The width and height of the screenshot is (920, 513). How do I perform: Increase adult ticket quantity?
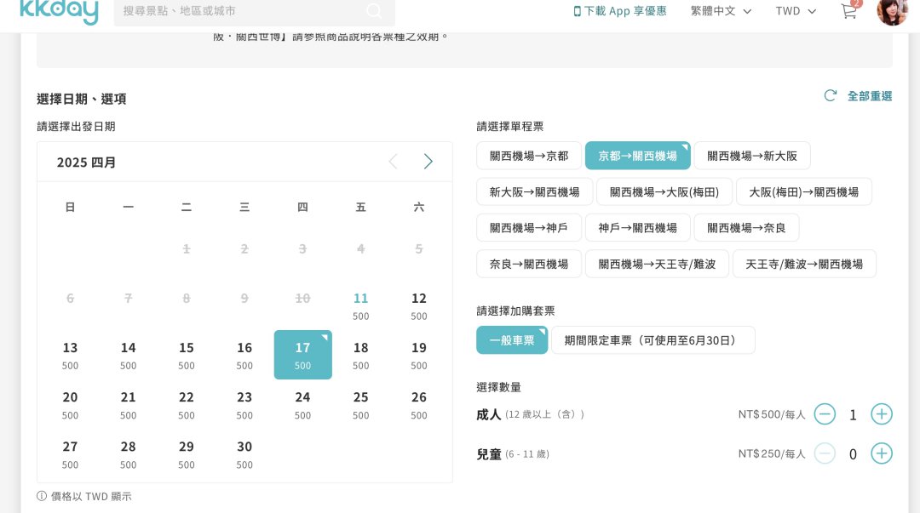coord(882,414)
